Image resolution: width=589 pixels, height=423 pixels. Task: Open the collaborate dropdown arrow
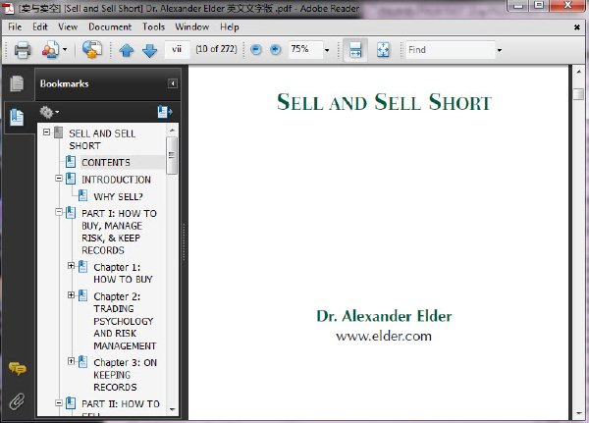coord(65,50)
